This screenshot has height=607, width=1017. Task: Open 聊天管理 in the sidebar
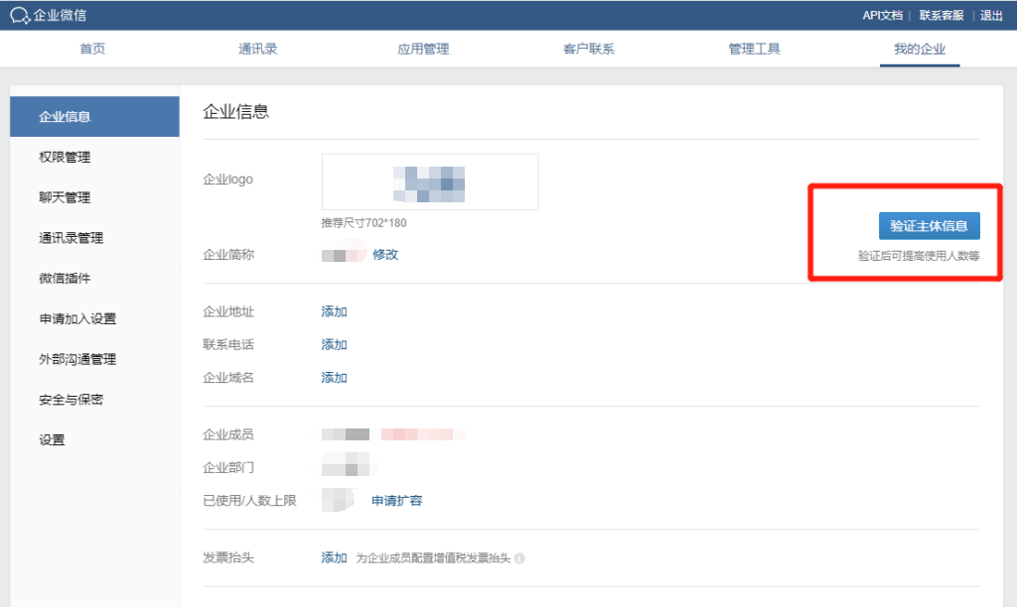[x=65, y=197]
